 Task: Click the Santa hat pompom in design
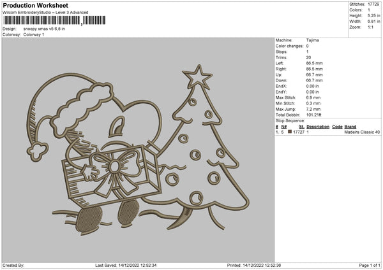pyautogui.click(x=38, y=152)
